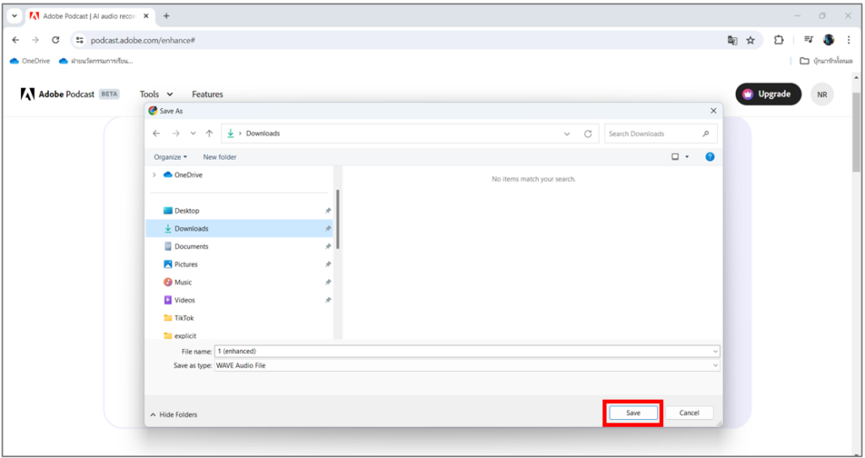Open the Chrome extensions puzzle icon
The width and height of the screenshot is (865, 458).
pos(779,40)
